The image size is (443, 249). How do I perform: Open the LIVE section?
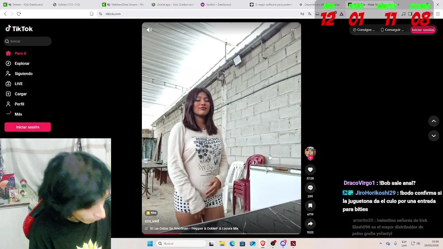(x=14, y=84)
